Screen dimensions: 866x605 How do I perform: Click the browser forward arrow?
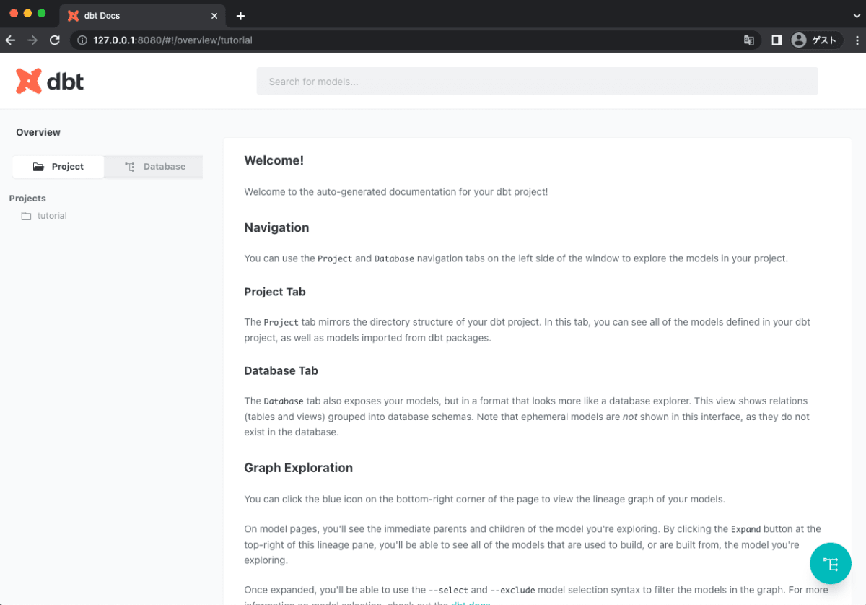click(x=32, y=40)
